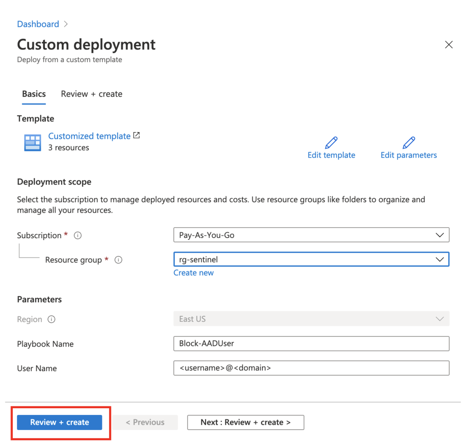
Task: Click the Edit parameters pencil icon
Action: [409, 143]
